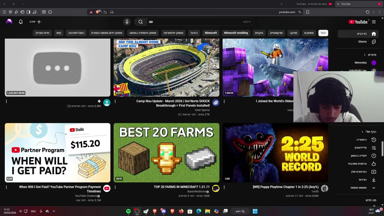Select the 'הכול' filter chip
384x216 pixels.
[323, 33]
